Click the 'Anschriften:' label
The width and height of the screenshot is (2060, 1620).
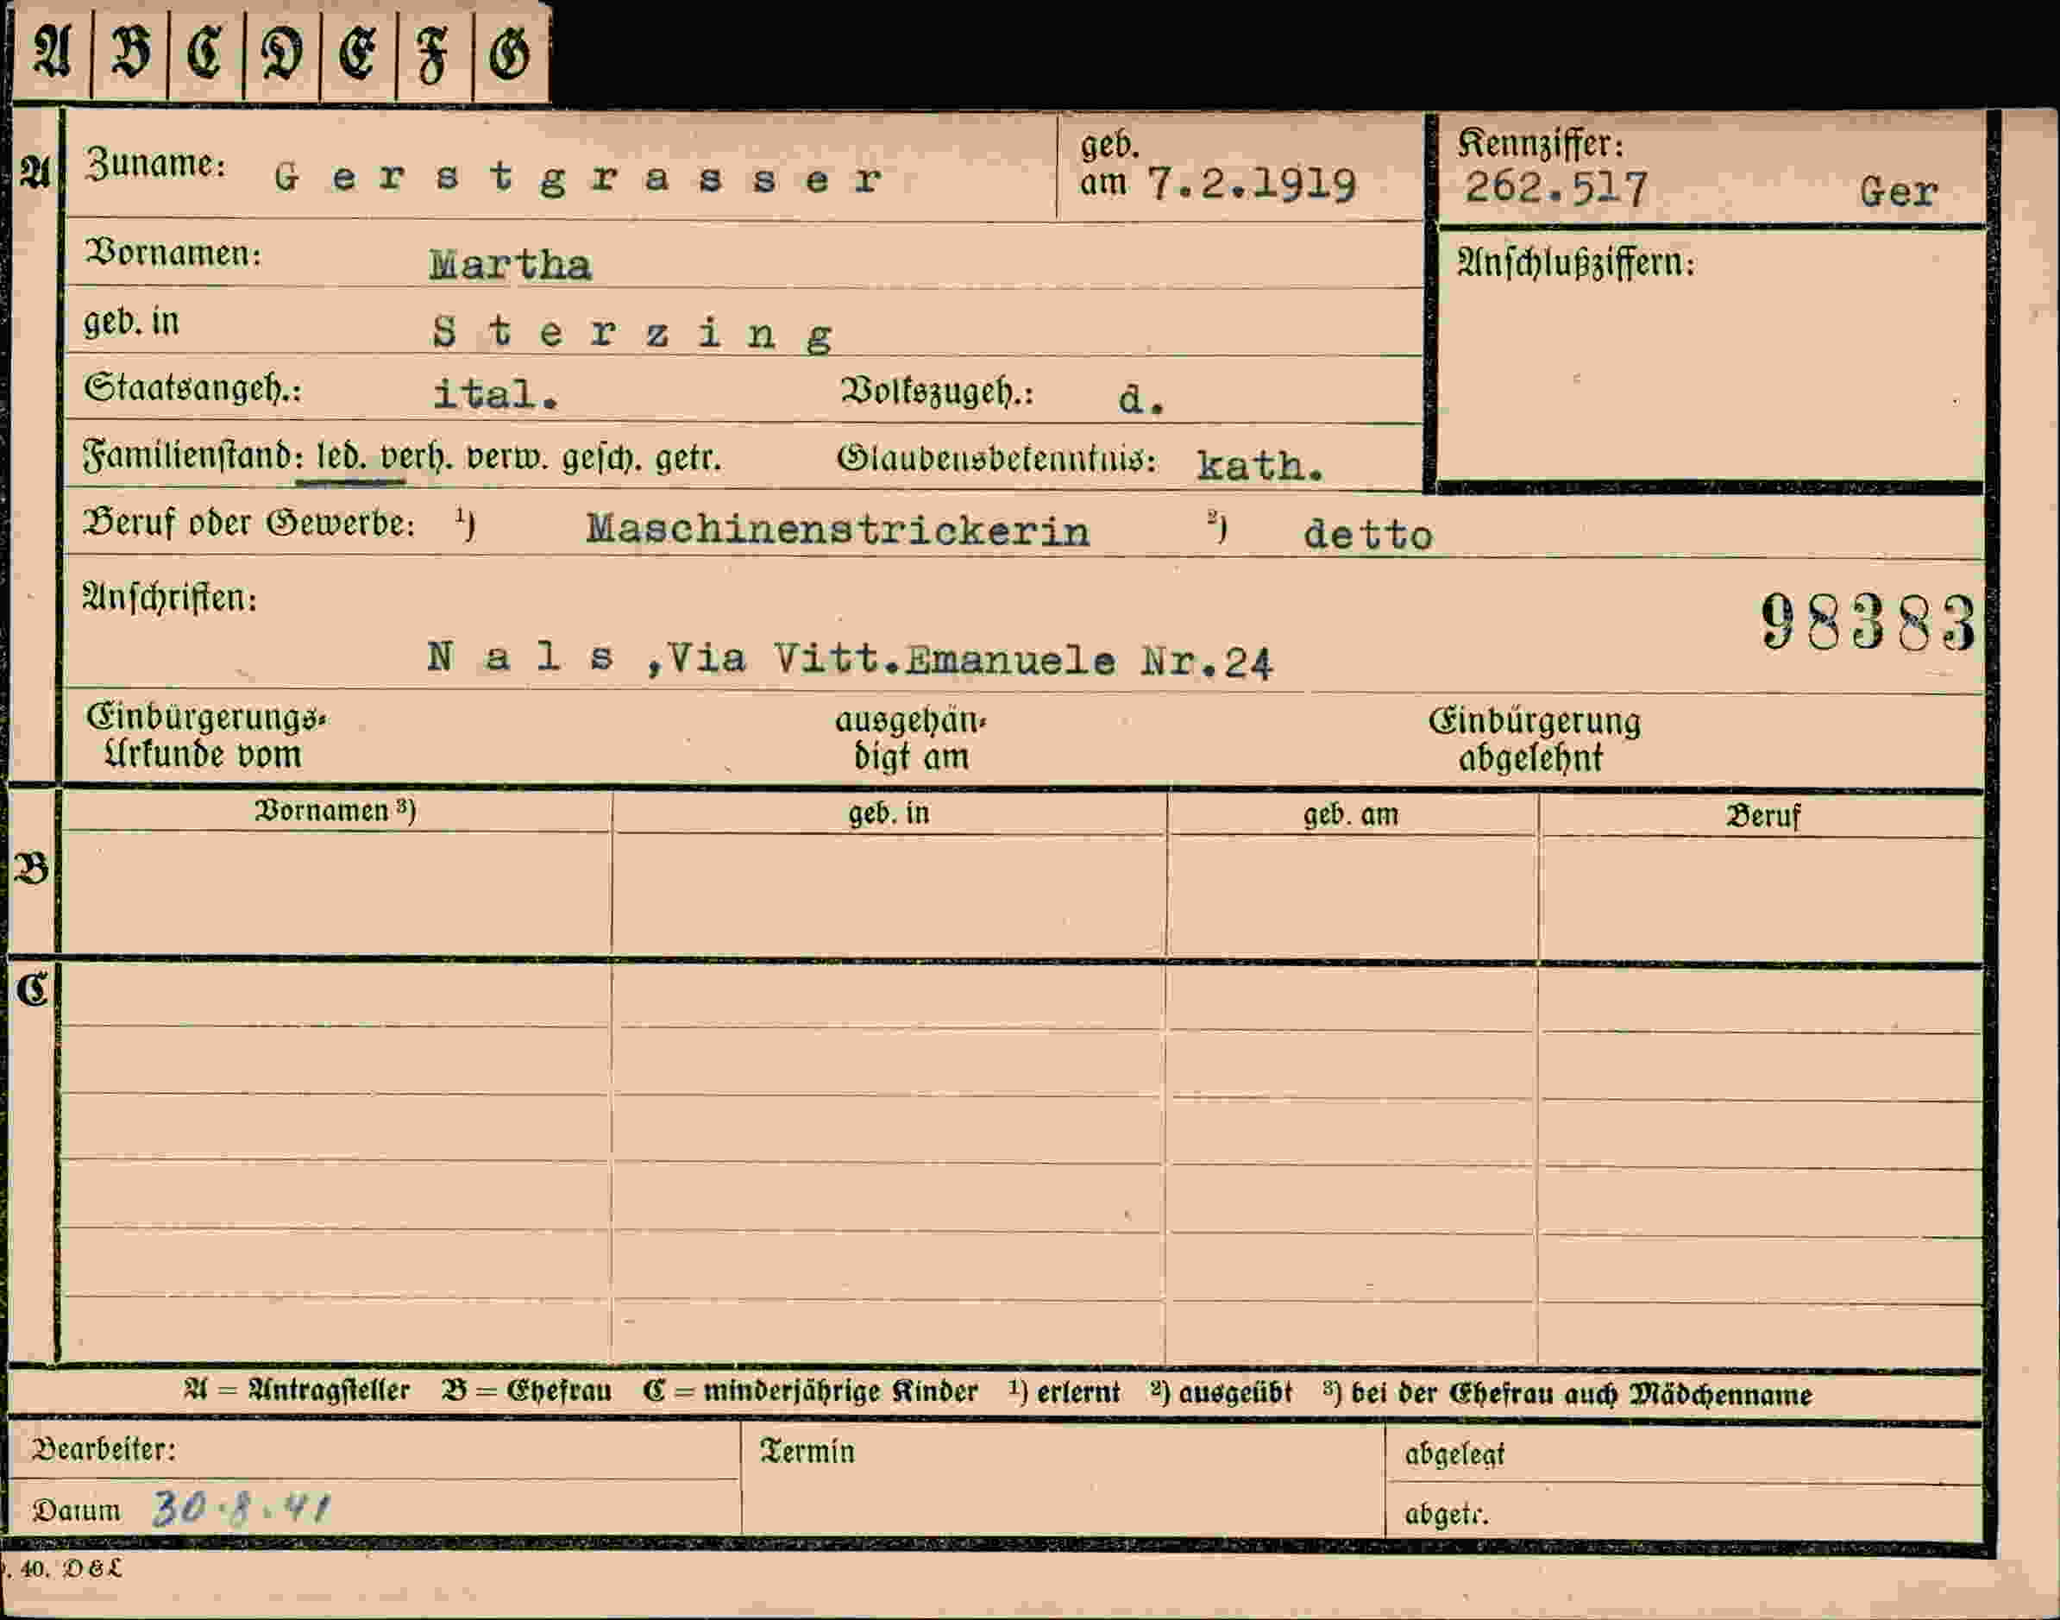point(170,599)
